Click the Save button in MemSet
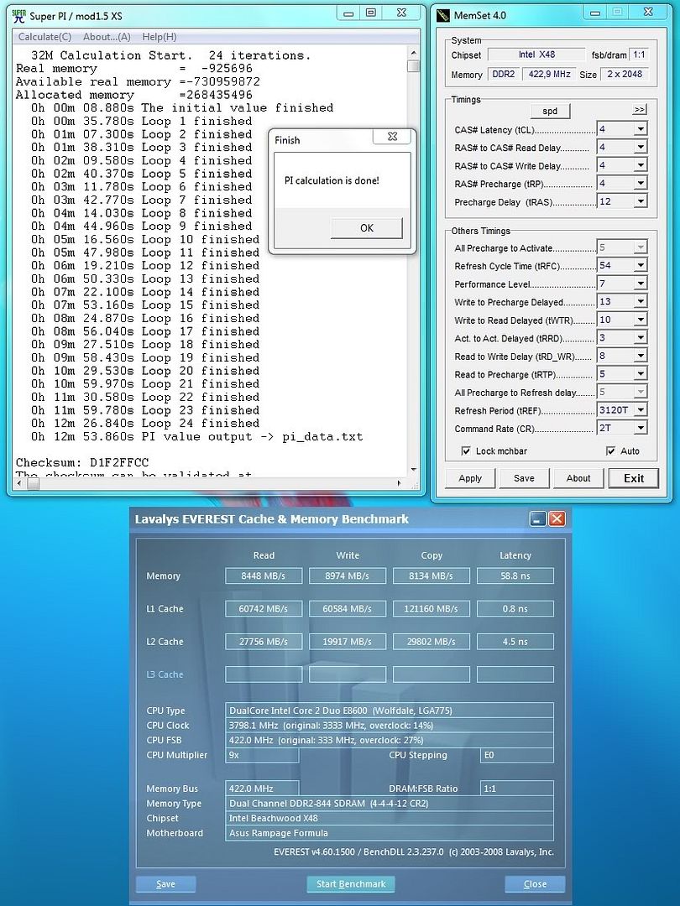Viewport: 680px width, 906px height. [x=524, y=478]
